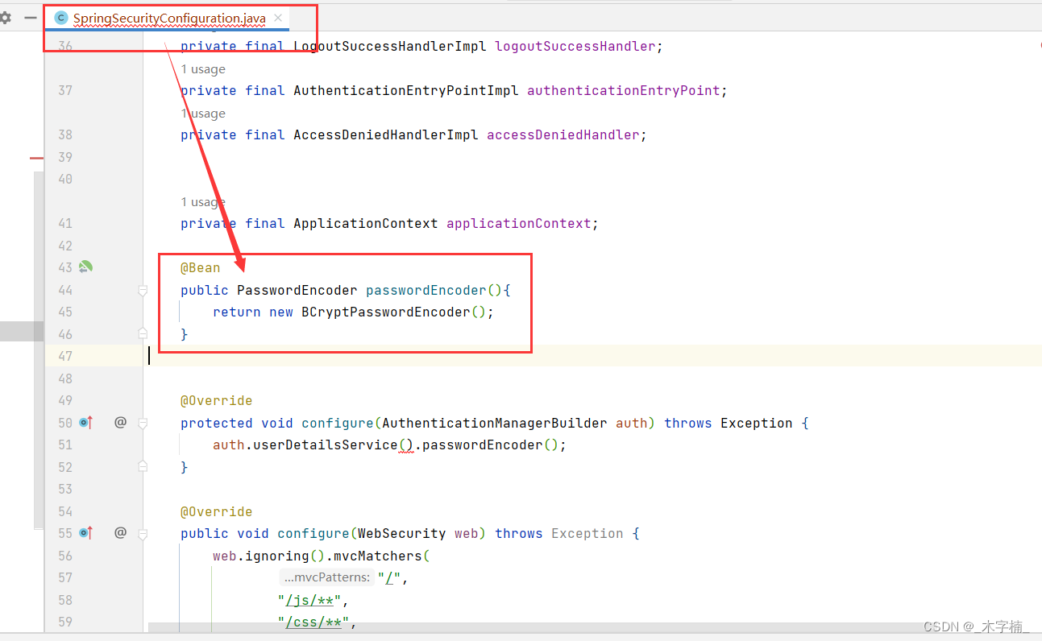This screenshot has height=641, width=1042.
Task: Click the AccessDeniedHandlerImpl type name
Action: [385, 135]
